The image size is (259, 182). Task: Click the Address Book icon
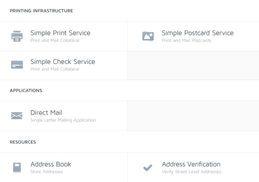click(17, 167)
